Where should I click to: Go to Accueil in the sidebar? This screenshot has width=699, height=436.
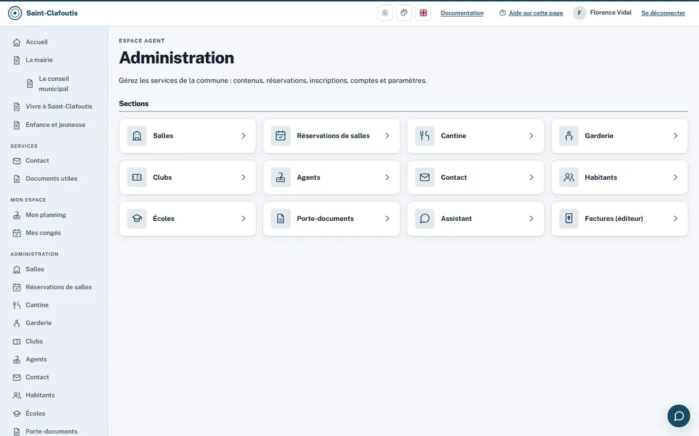pyautogui.click(x=54, y=42)
